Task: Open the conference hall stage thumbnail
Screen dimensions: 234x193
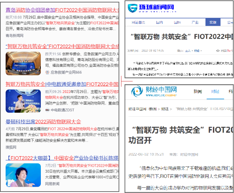Action: point(23,63)
